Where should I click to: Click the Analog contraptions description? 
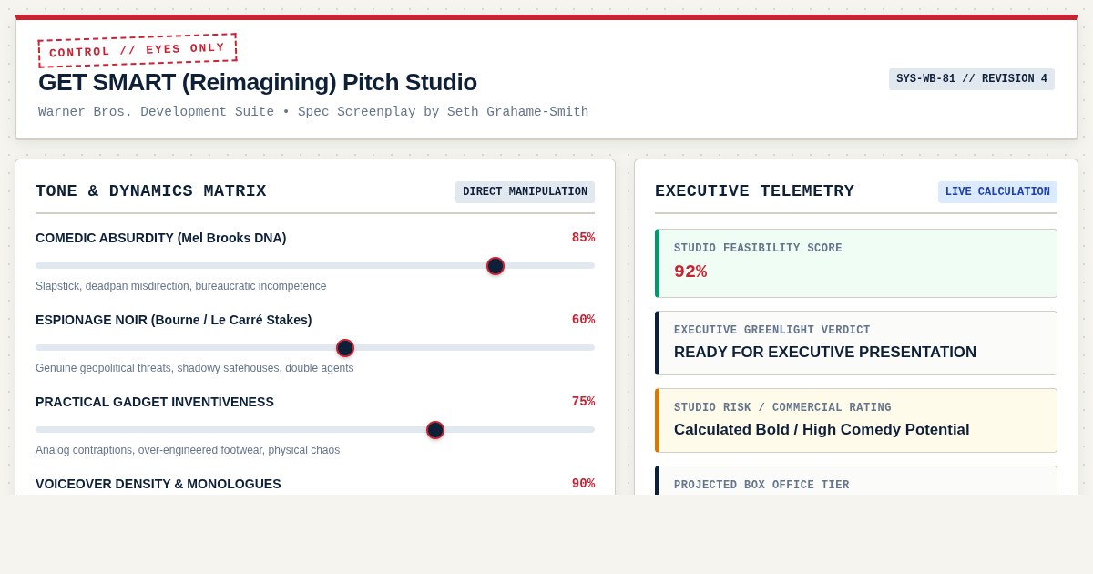click(188, 450)
